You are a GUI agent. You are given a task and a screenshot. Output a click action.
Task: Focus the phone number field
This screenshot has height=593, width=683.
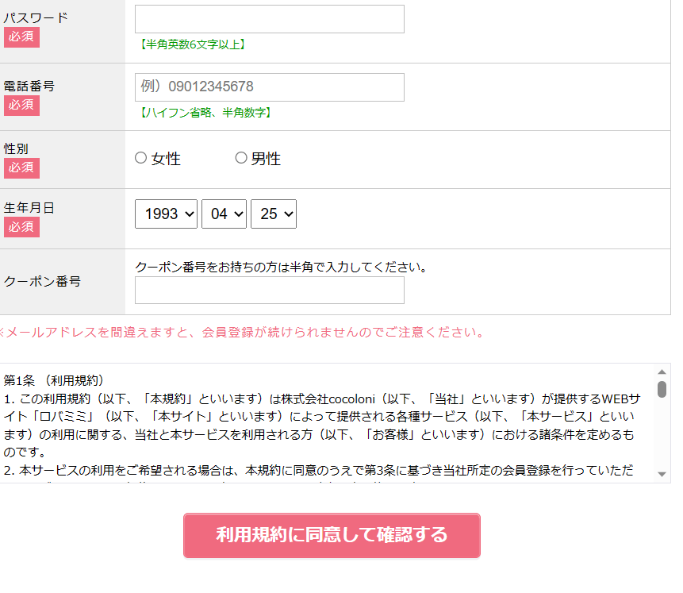click(x=269, y=87)
